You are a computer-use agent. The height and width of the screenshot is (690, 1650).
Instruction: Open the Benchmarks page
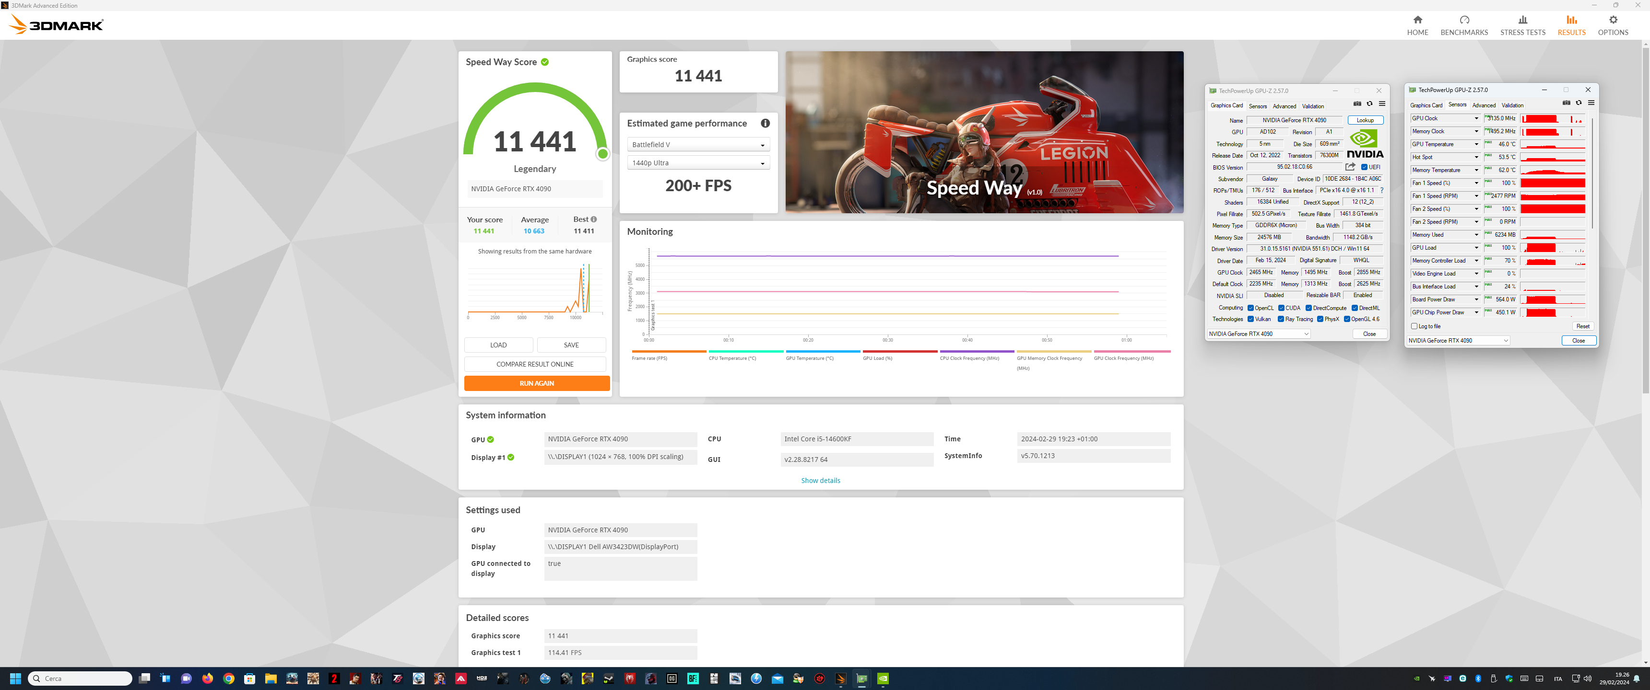click(1463, 25)
